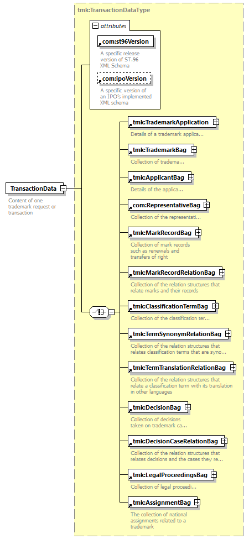This screenshot has width=249, height=539.
Task: Collapse the attributes box
Action: point(96,26)
